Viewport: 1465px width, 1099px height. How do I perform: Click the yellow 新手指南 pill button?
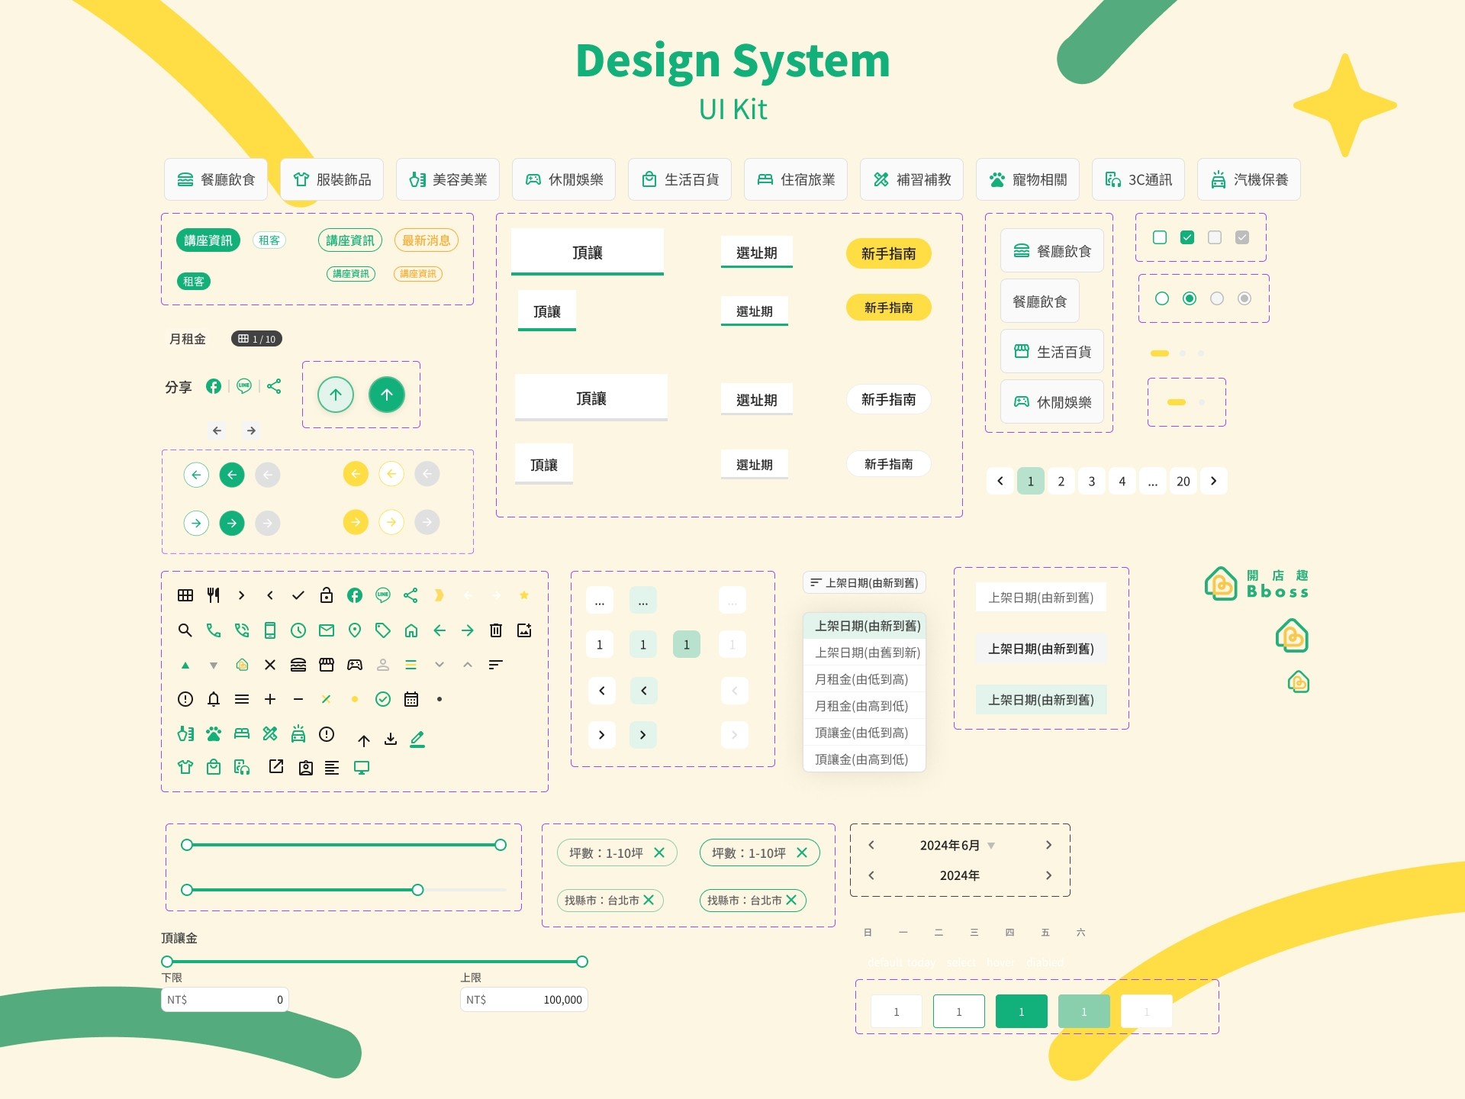click(x=888, y=253)
